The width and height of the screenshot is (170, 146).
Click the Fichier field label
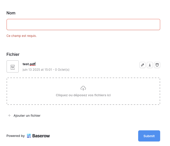tap(13, 54)
